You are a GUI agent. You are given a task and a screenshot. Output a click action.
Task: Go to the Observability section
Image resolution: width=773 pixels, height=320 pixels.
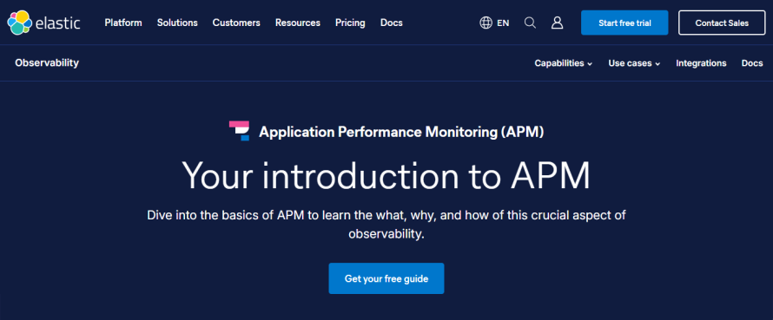pos(47,62)
